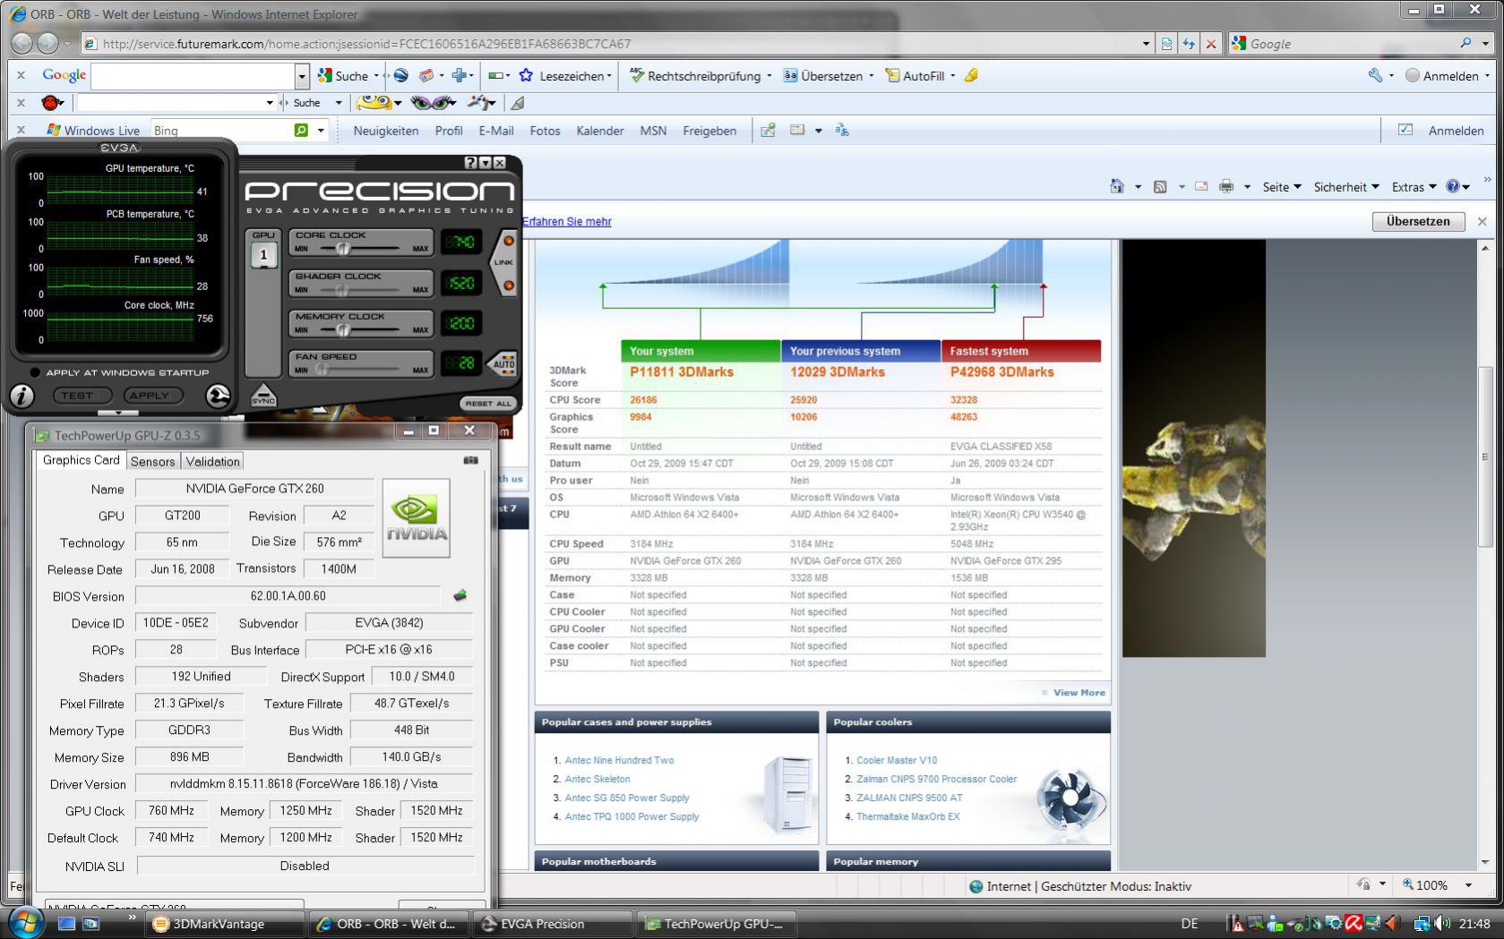
Task: Click the SYNC button in EVGA Precision
Action: coord(263,395)
